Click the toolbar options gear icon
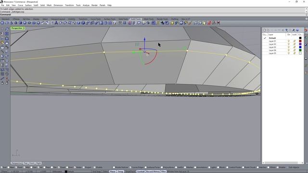This screenshot has height=173, width=308. click(x=307, y=19)
